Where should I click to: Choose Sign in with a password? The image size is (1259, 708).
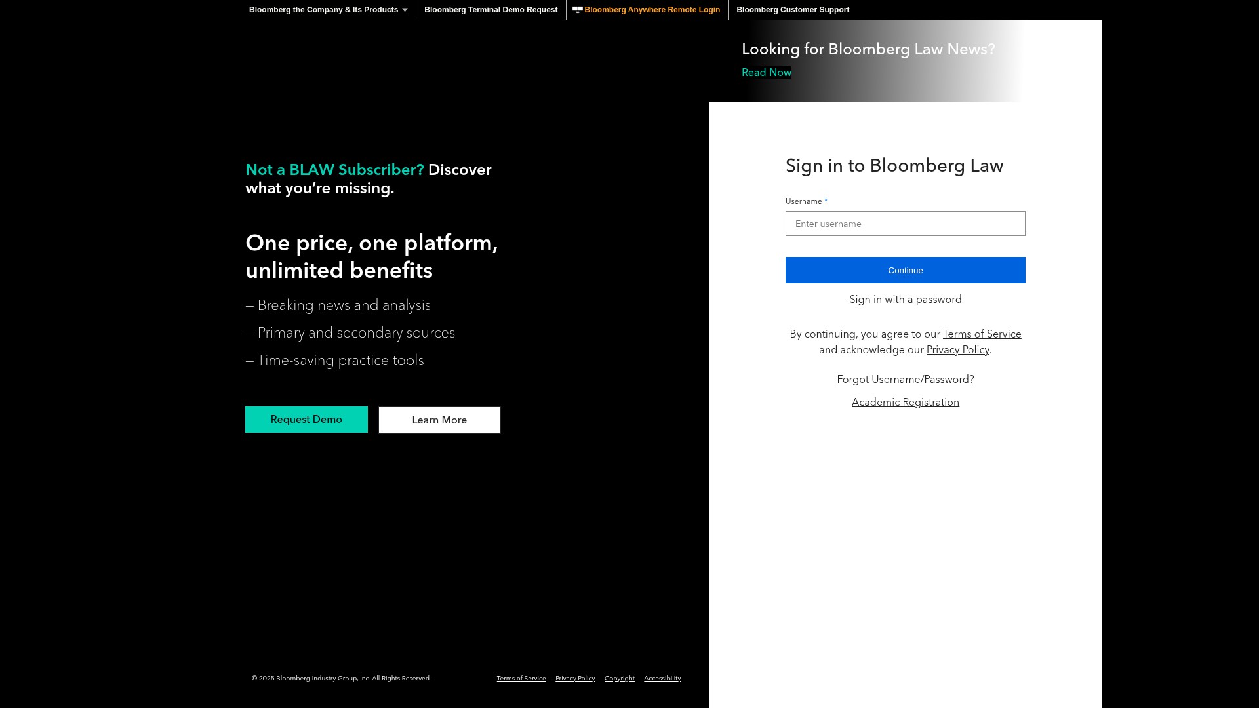point(906,300)
